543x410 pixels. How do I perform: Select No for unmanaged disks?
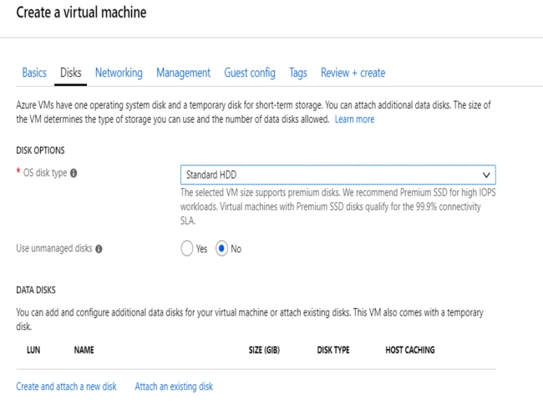(221, 248)
